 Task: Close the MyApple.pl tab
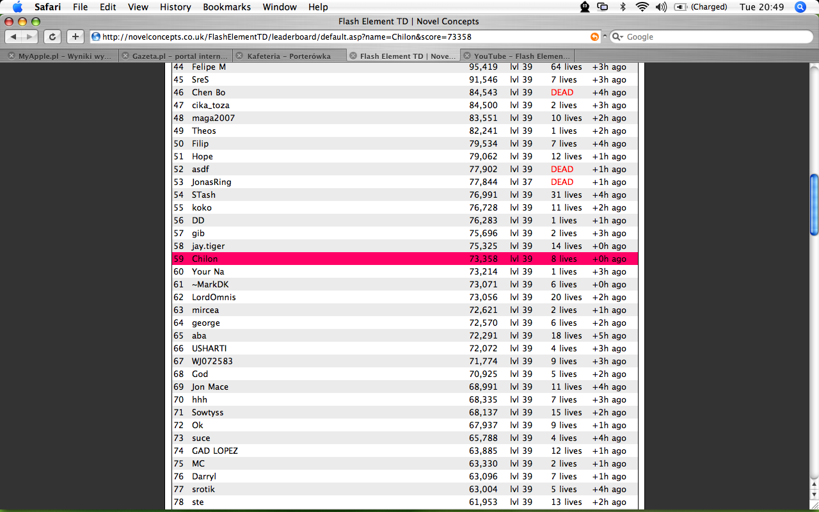click(11, 56)
